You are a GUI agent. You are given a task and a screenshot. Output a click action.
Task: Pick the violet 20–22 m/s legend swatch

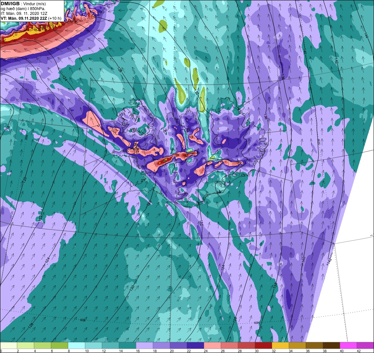pyautogui.click(x=178, y=346)
